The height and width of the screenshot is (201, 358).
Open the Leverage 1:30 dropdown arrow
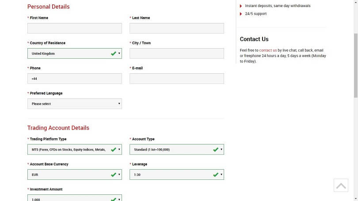(x=221, y=174)
